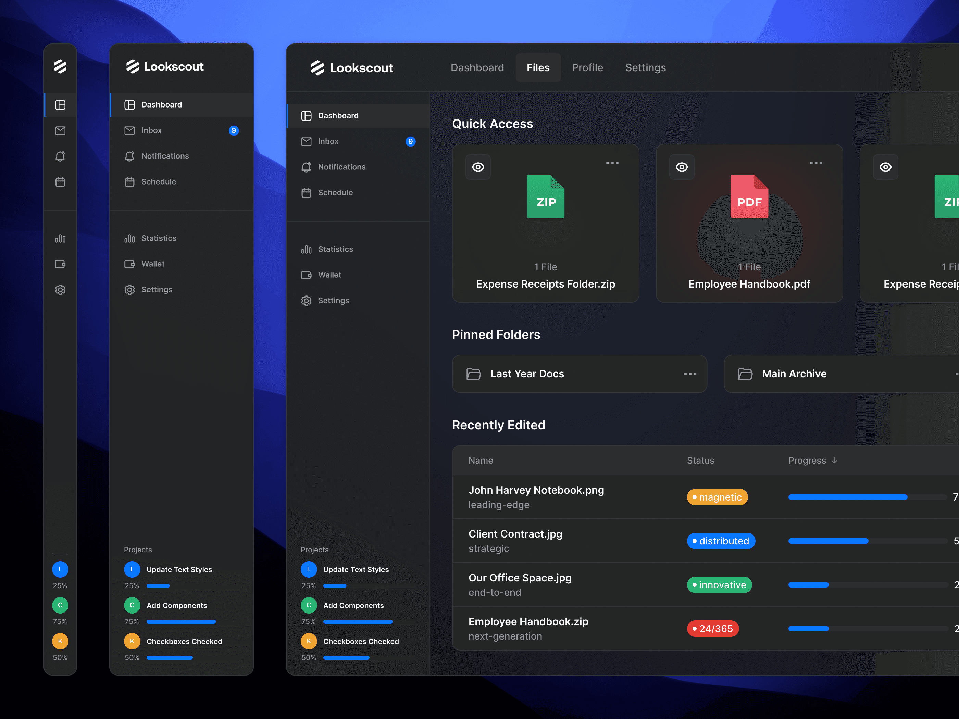
Task: Click the green C avatar in the narrow sidebar
Action: coord(60,605)
